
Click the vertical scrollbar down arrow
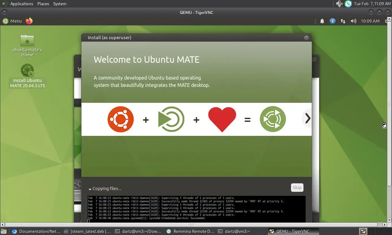390,220
